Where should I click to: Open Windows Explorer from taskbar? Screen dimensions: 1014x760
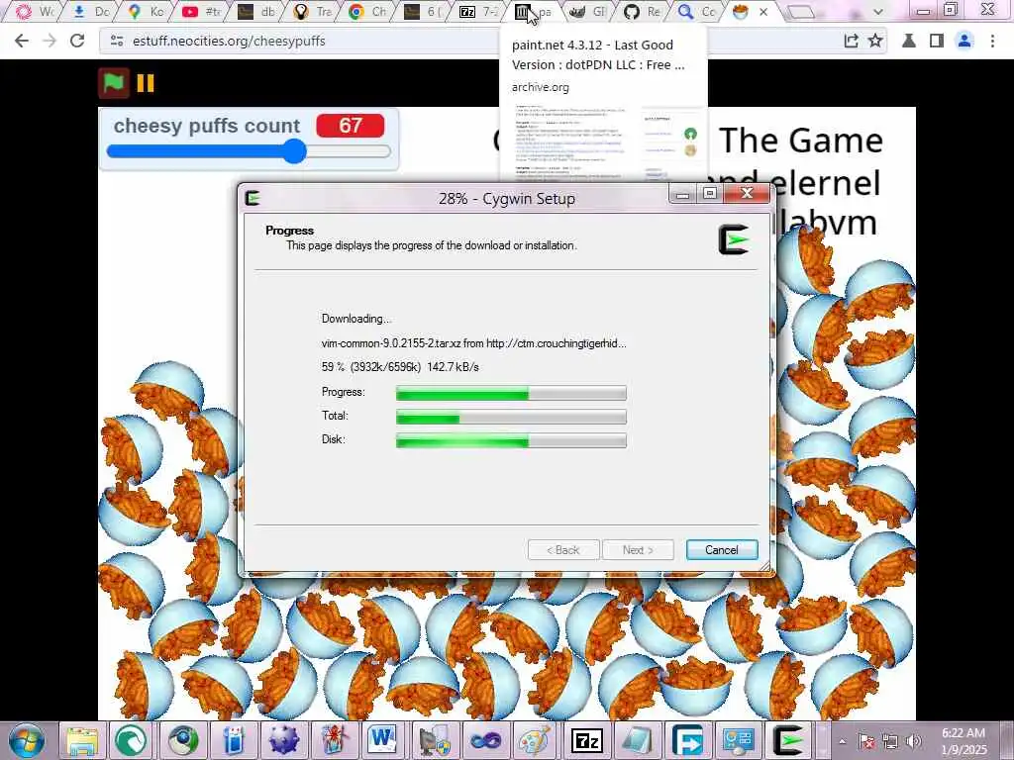click(x=83, y=740)
